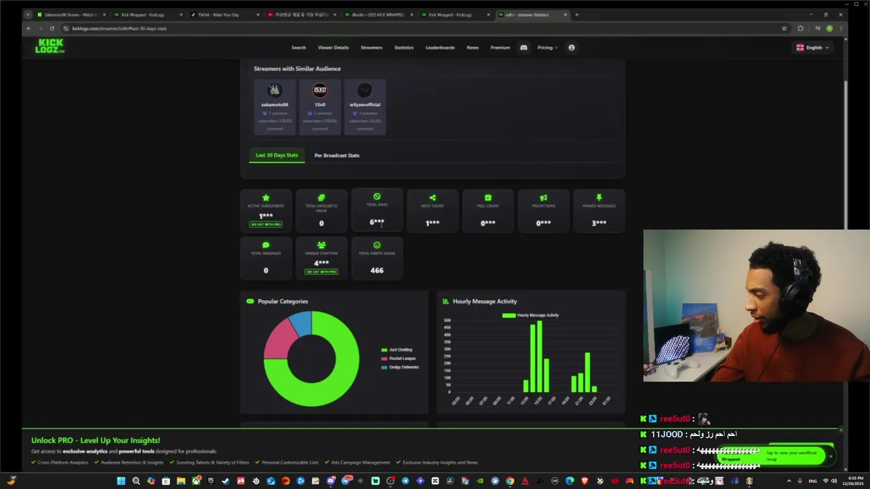Open Search in the navigation bar
Image resolution: width=870 pixels, height=489 pixels.
[298, 48]
